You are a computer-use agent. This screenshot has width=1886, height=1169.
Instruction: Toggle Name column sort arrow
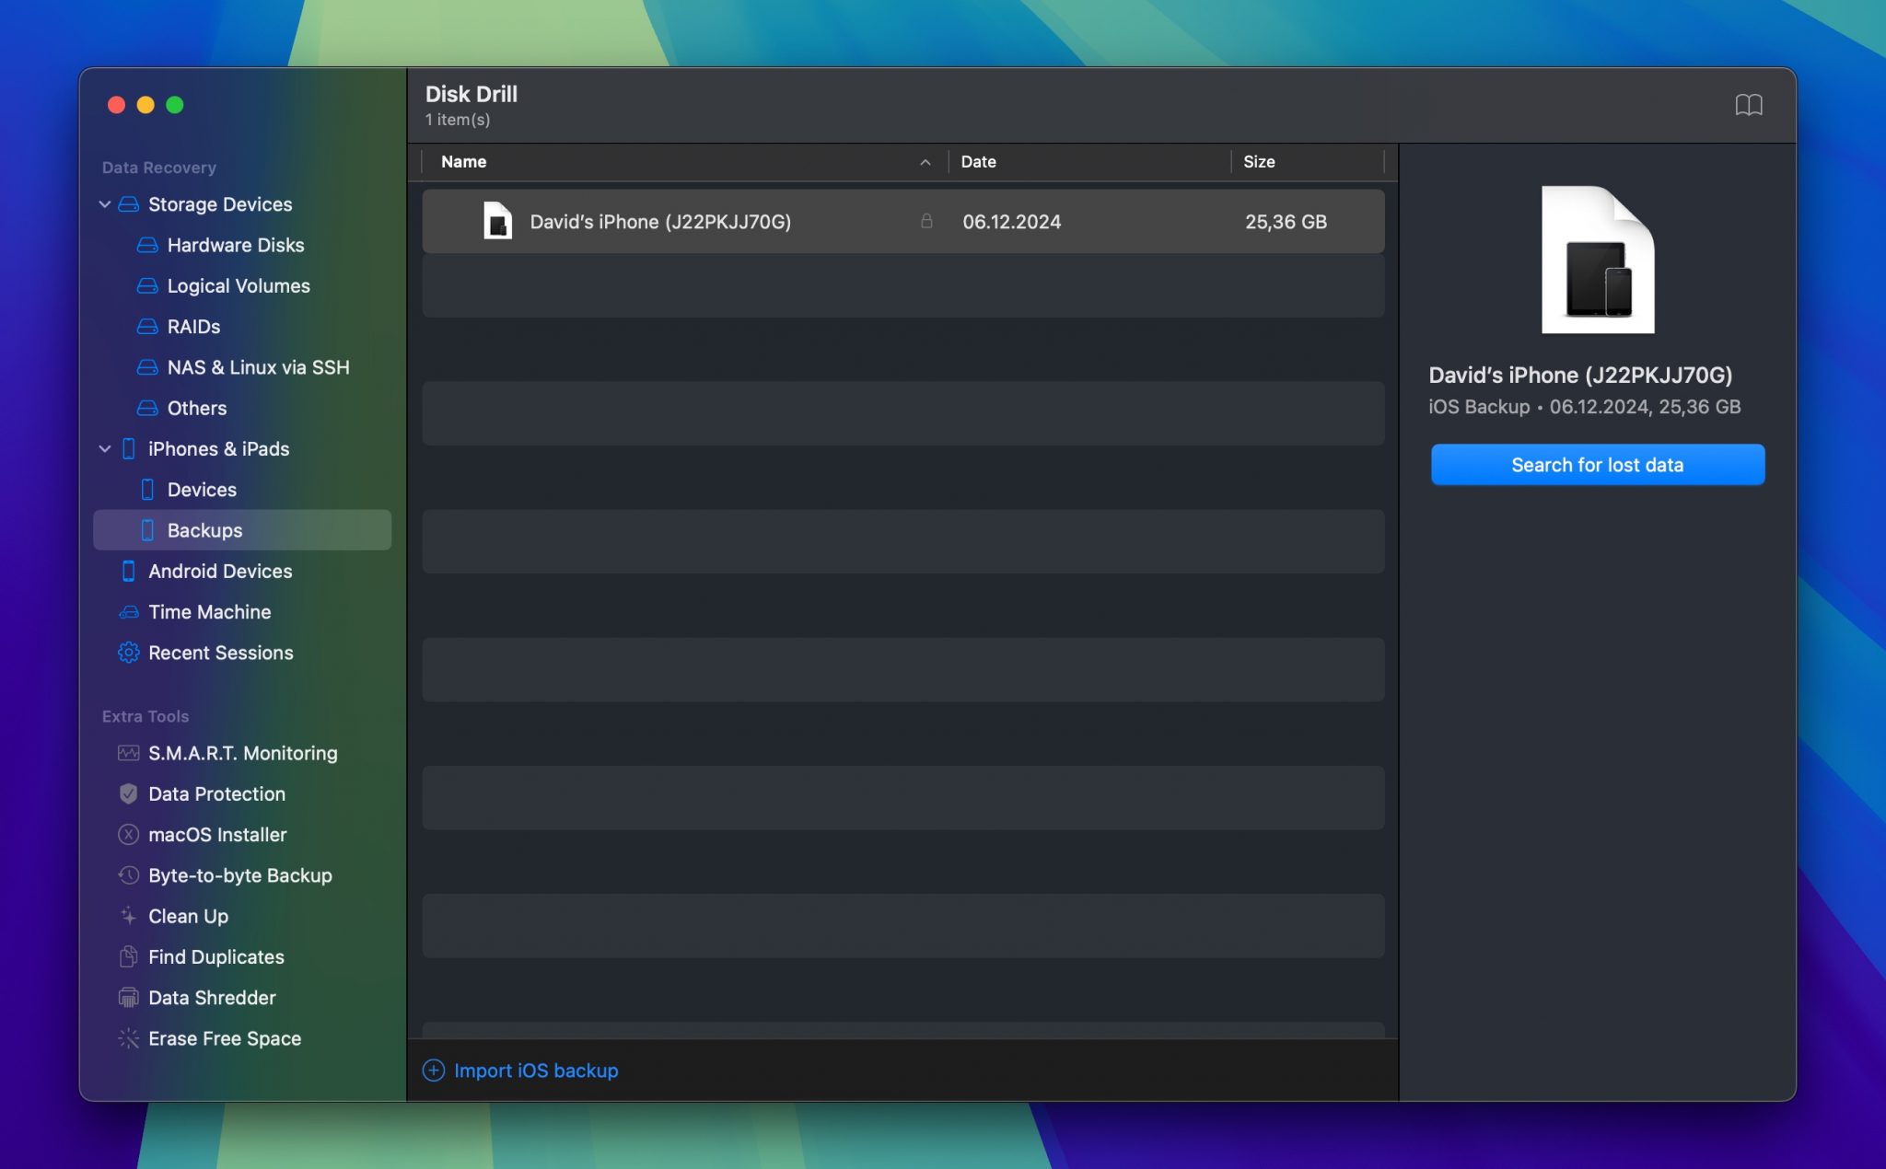point(925,162)
